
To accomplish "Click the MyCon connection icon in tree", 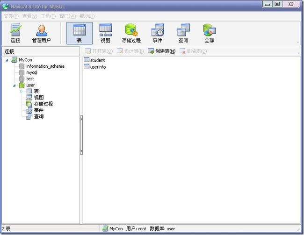I will [14, 60].
